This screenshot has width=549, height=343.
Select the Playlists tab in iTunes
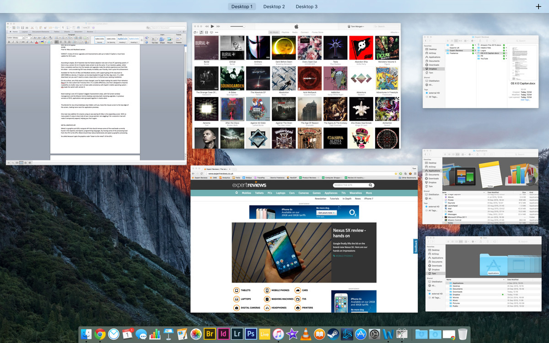click(285, 32)
